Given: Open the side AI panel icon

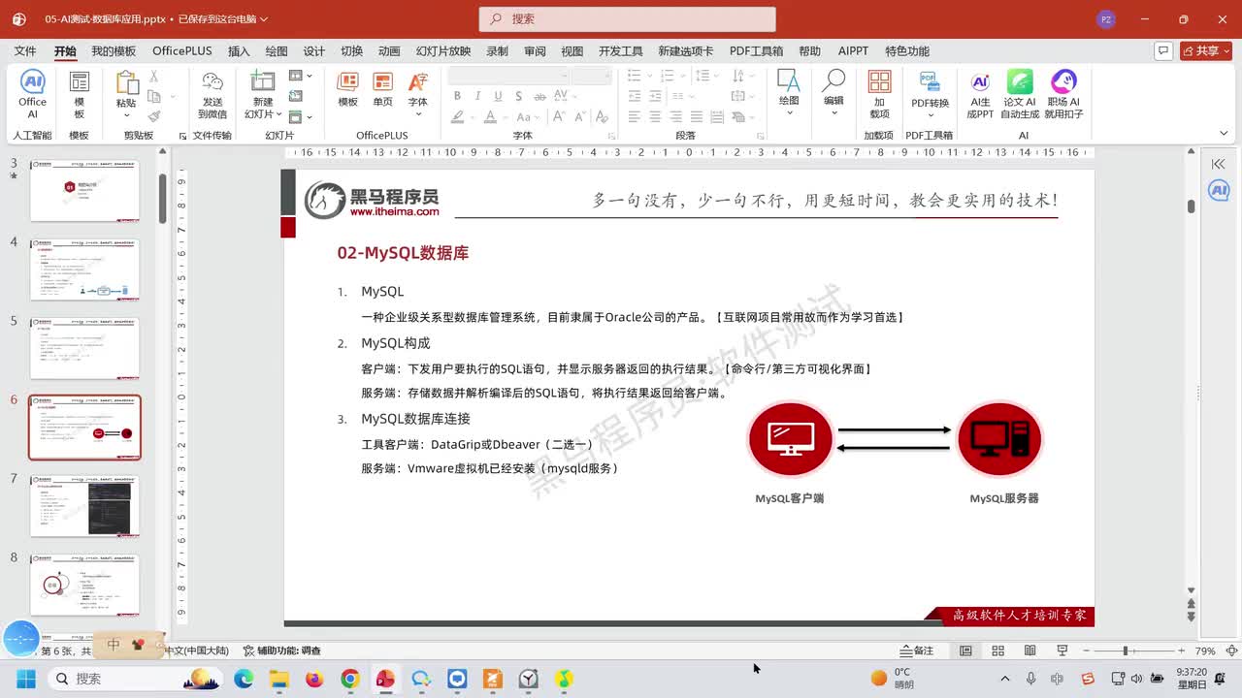Looking at the screenshot, I should pos(1219,190).
